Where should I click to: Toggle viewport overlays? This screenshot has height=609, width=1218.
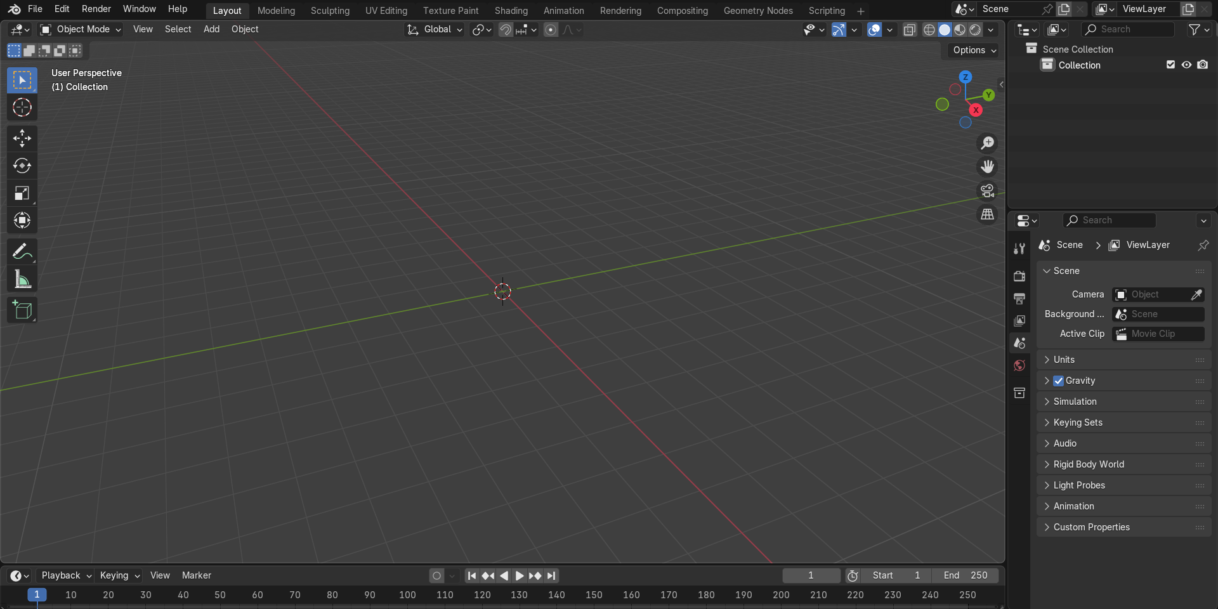click(874, 30)
